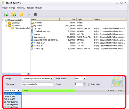Viewport: 129px width, 109px height.
Task: Collapse the My multimedia life tree node
Action: click(x=3, y=20)
